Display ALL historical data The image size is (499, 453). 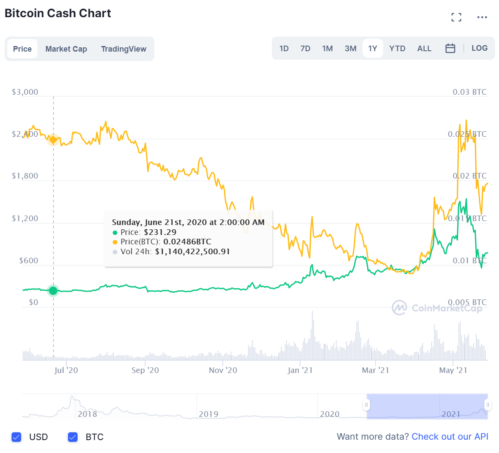pyautogui.click(x=424, y=49)
